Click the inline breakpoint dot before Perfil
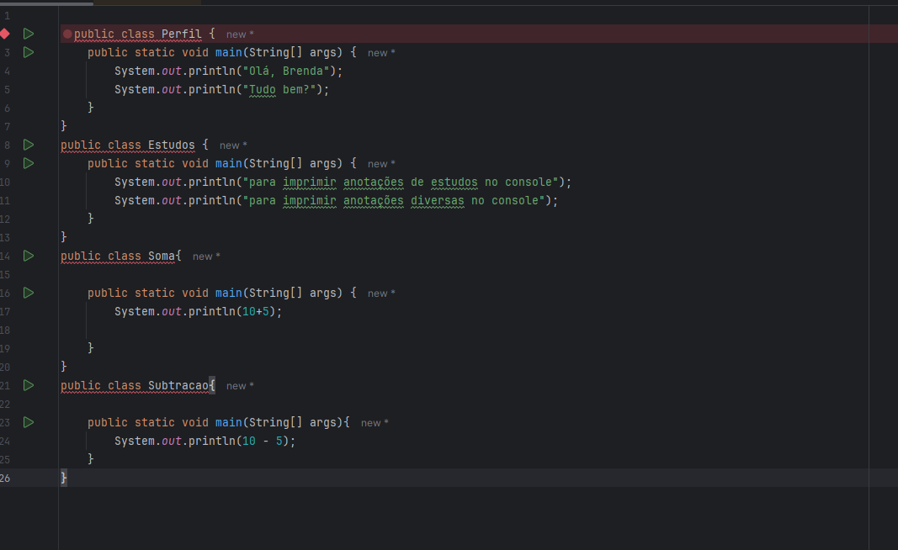 click(x=67, y=34)
